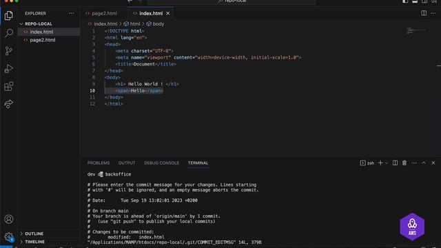Expand the OUTLINE section

tap(34, 234)
